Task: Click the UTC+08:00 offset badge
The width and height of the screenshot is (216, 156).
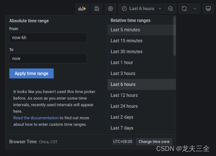Action: pyautogui.click(x=122, y=142)
